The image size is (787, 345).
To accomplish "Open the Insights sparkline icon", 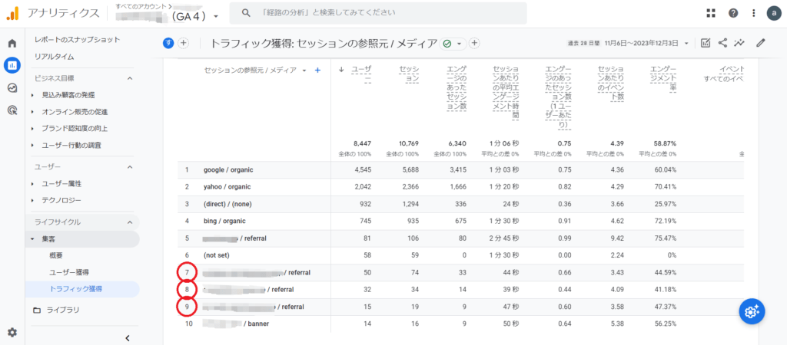I will 740,43.
